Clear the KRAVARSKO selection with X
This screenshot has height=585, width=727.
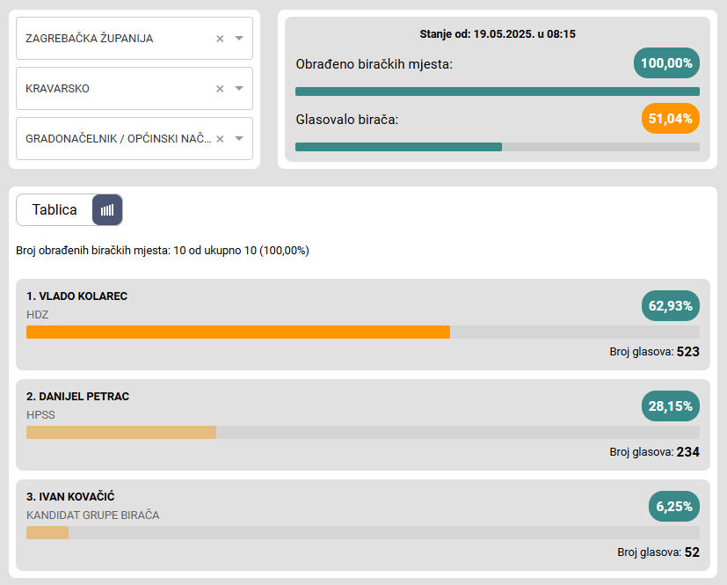220,89
